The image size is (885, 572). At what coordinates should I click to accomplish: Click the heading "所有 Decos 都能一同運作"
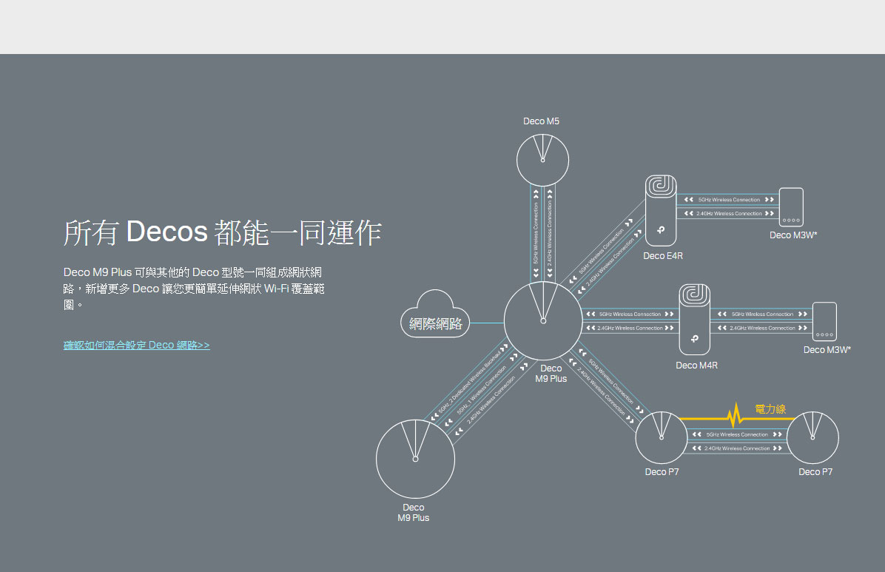coord(223,232)
